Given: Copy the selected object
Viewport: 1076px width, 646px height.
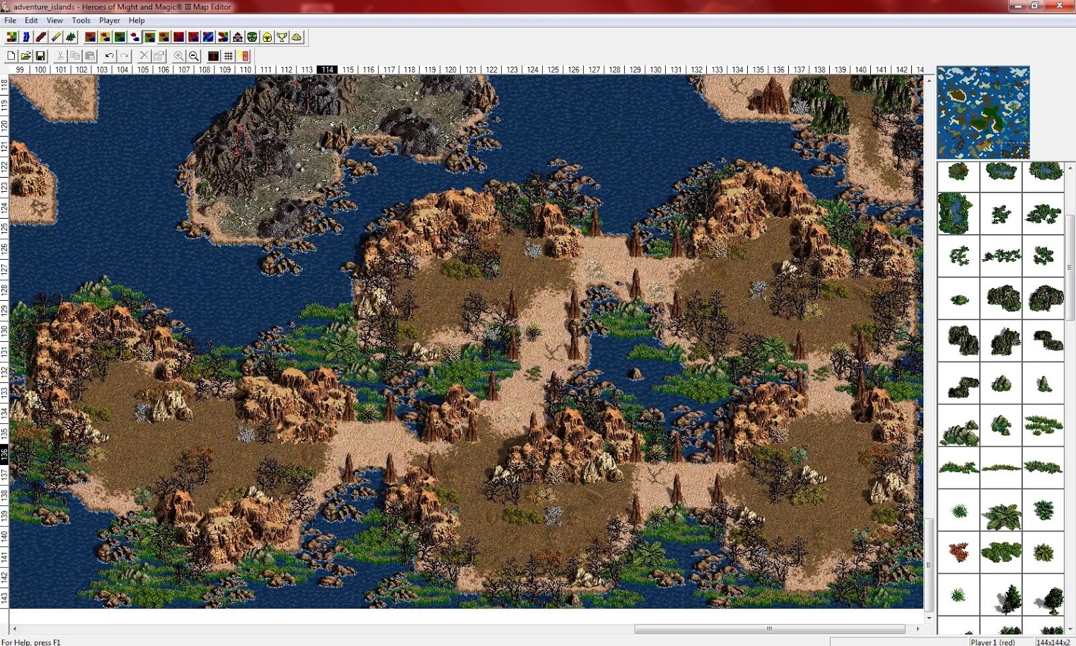Looking at the screenshot, I should [75, 56].
